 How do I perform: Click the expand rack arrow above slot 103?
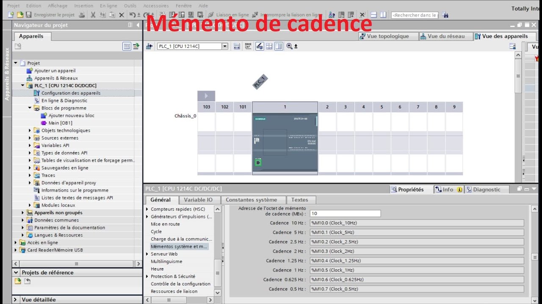pyautogui.click(x=206, y=96)
